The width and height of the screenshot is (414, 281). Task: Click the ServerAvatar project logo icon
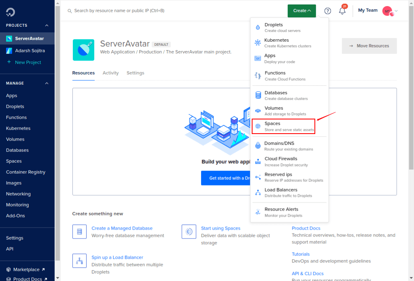point(83,50)
